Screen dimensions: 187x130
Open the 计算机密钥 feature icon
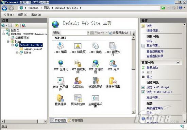point(96,81)
